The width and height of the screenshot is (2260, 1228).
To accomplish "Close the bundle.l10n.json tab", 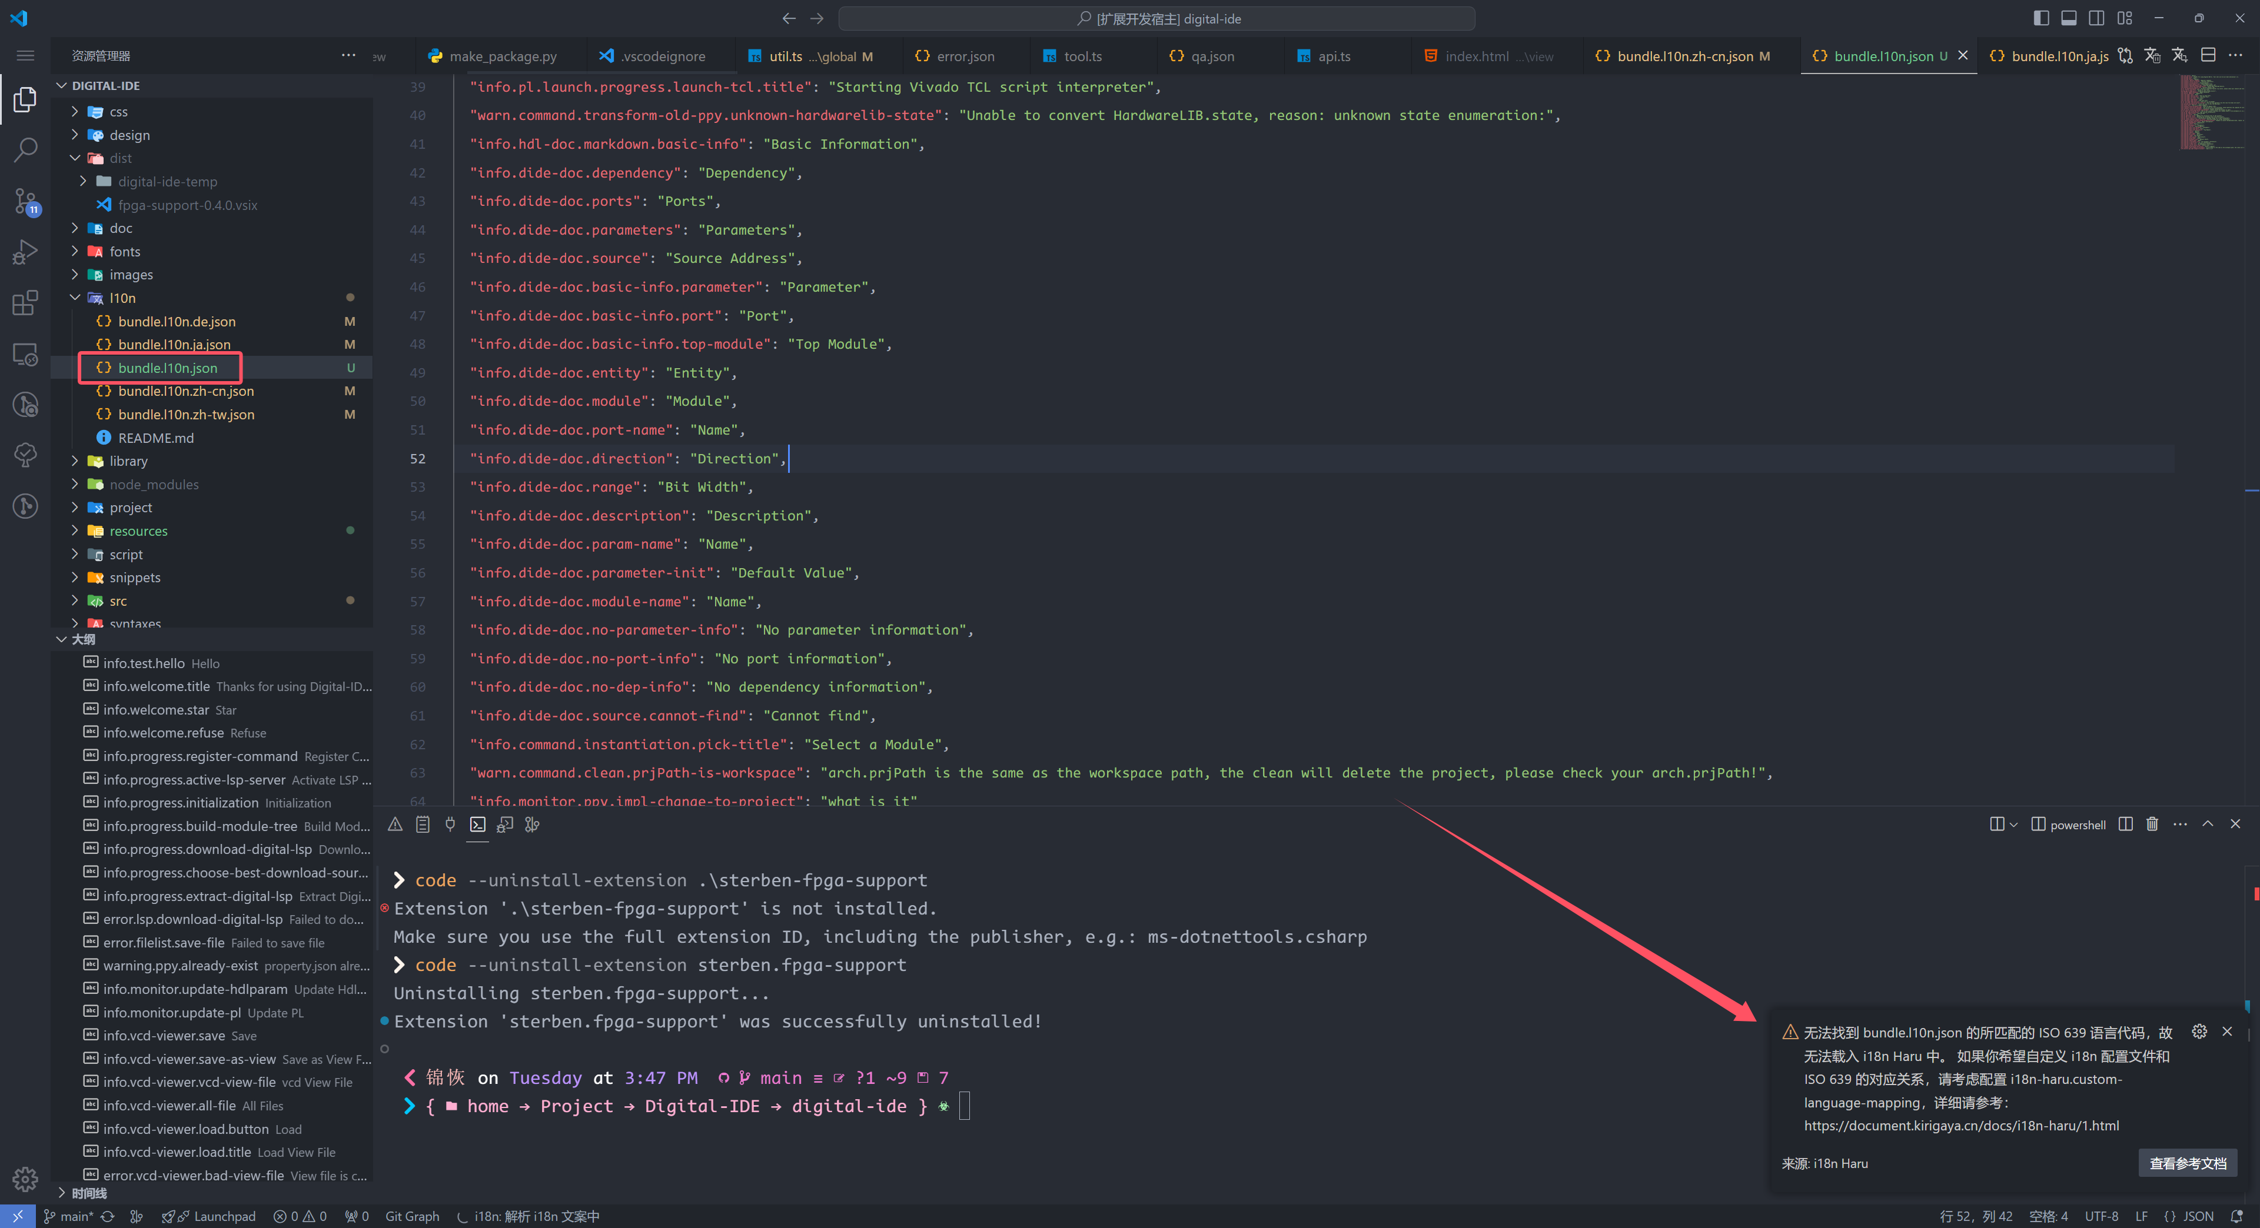I will 1963,55.
